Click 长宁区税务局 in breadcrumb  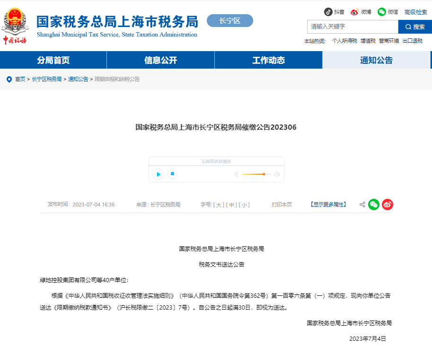[x=47, y=80]
